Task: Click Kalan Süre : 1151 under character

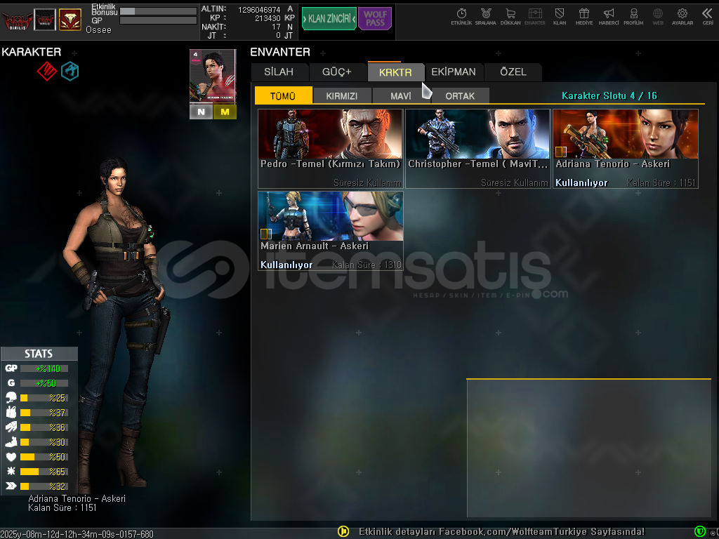Action: [x=62, y=508]
